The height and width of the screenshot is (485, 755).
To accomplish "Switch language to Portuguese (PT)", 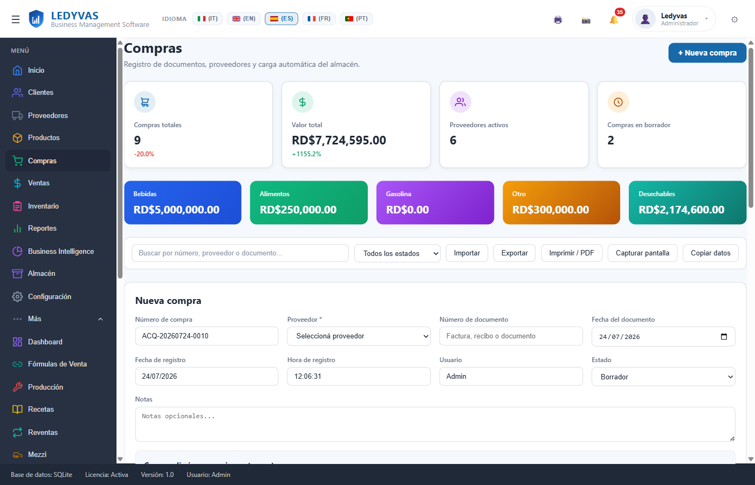I will [x=356, y=18].
